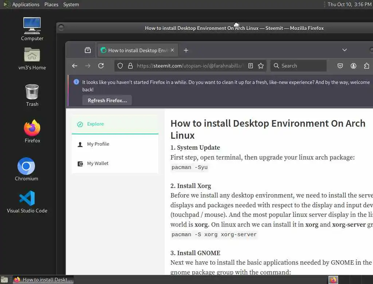Launch Visual Studio Code from desktop
Screen dimensions: 373x284
click(27, 202)
